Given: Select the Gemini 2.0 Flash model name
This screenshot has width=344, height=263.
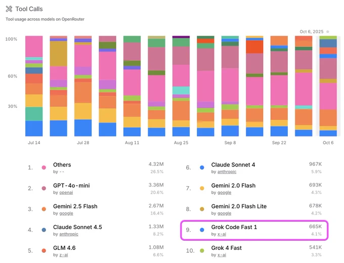Looking at the screenshot, I should coord(233,186).
